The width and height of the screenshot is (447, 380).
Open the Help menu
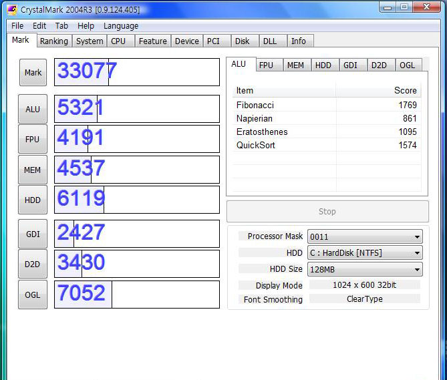[86, 26]
